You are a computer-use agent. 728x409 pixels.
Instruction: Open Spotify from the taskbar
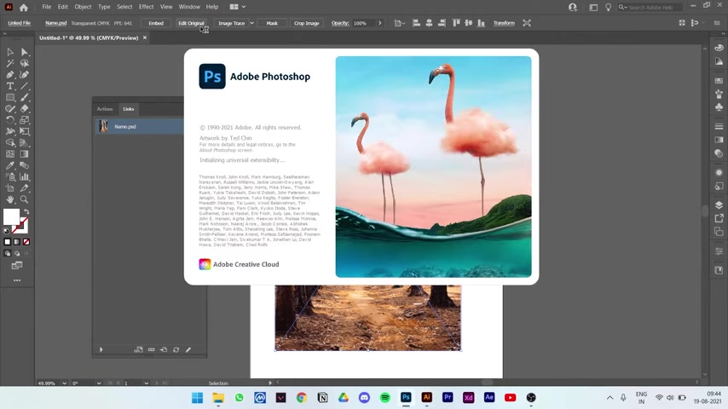[x=385, y=397]
